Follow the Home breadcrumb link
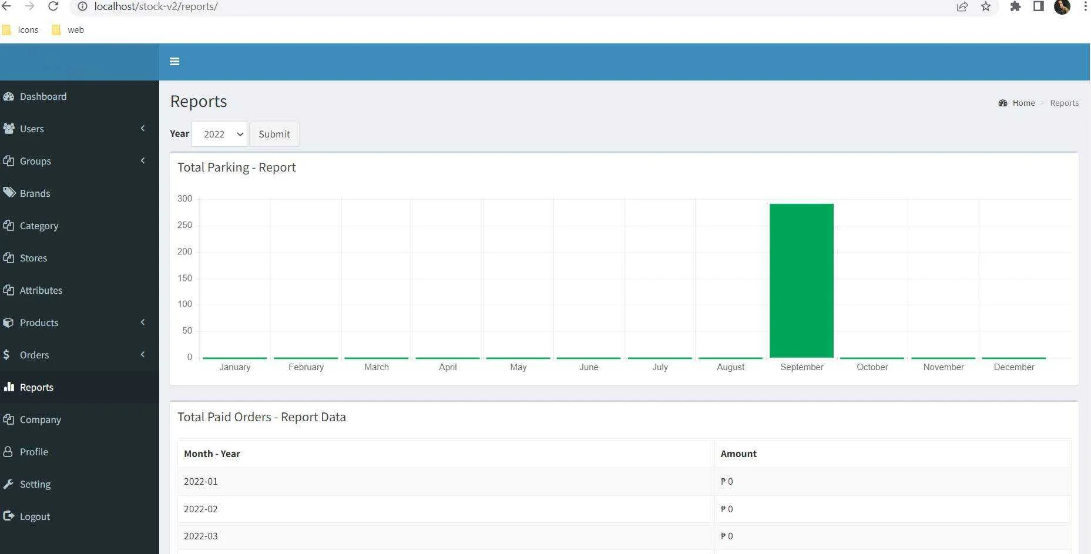The image size is (1091, 554). (1023, 103)
